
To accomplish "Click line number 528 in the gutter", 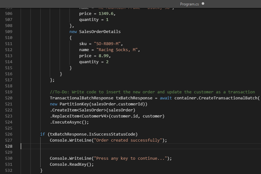I will pyautogui.click(x=9, y=146).
